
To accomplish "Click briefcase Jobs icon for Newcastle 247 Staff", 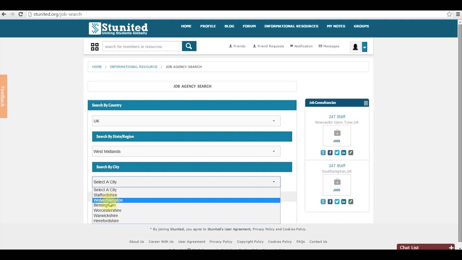I will click(337, 136).
